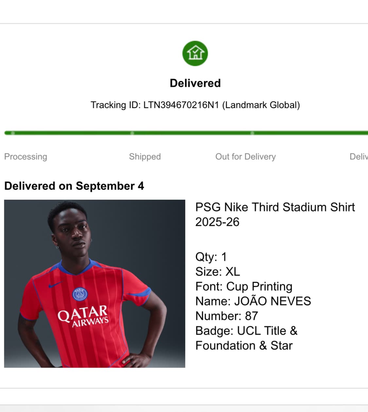Click the green delivered house icon

[195, 53]
